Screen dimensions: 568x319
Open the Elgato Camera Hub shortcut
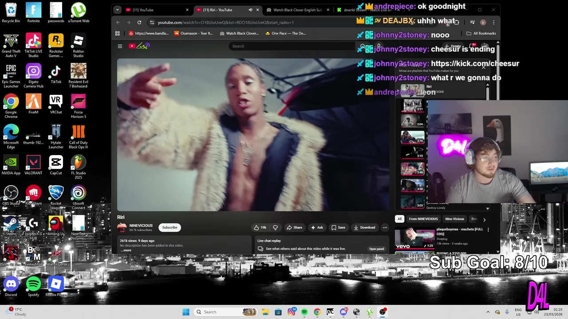(x=33, y=76)
